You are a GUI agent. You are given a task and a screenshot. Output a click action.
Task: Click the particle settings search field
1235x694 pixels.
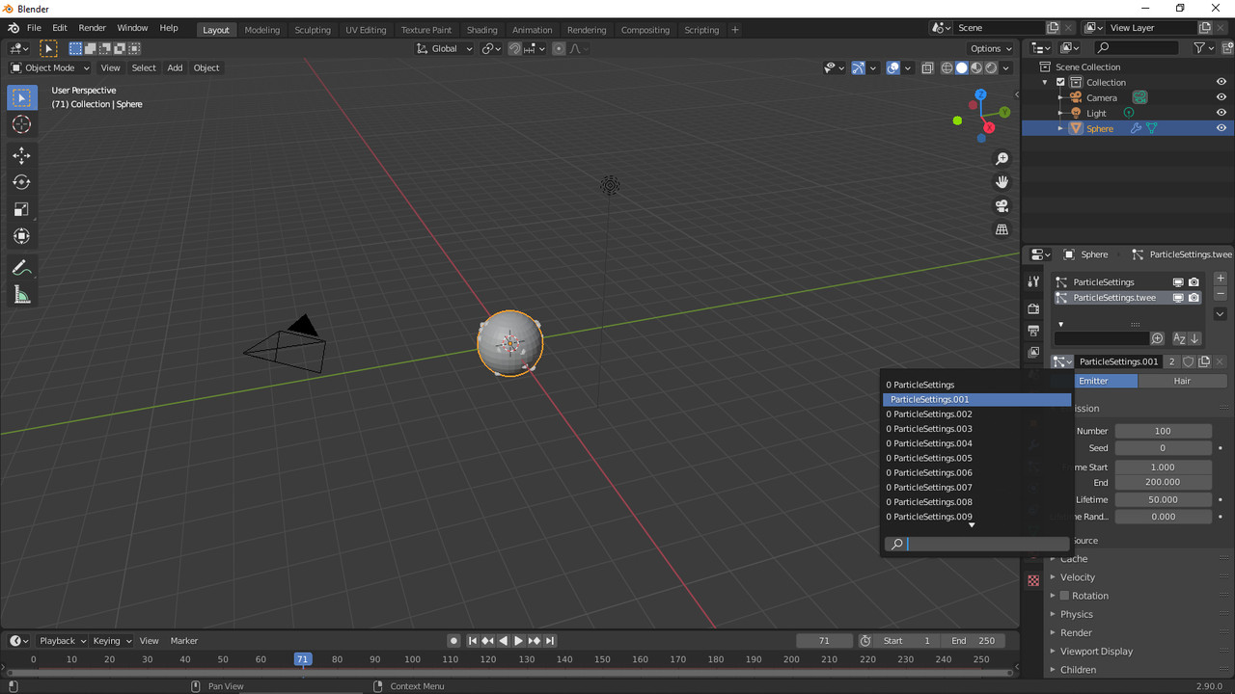click(976, 544)
